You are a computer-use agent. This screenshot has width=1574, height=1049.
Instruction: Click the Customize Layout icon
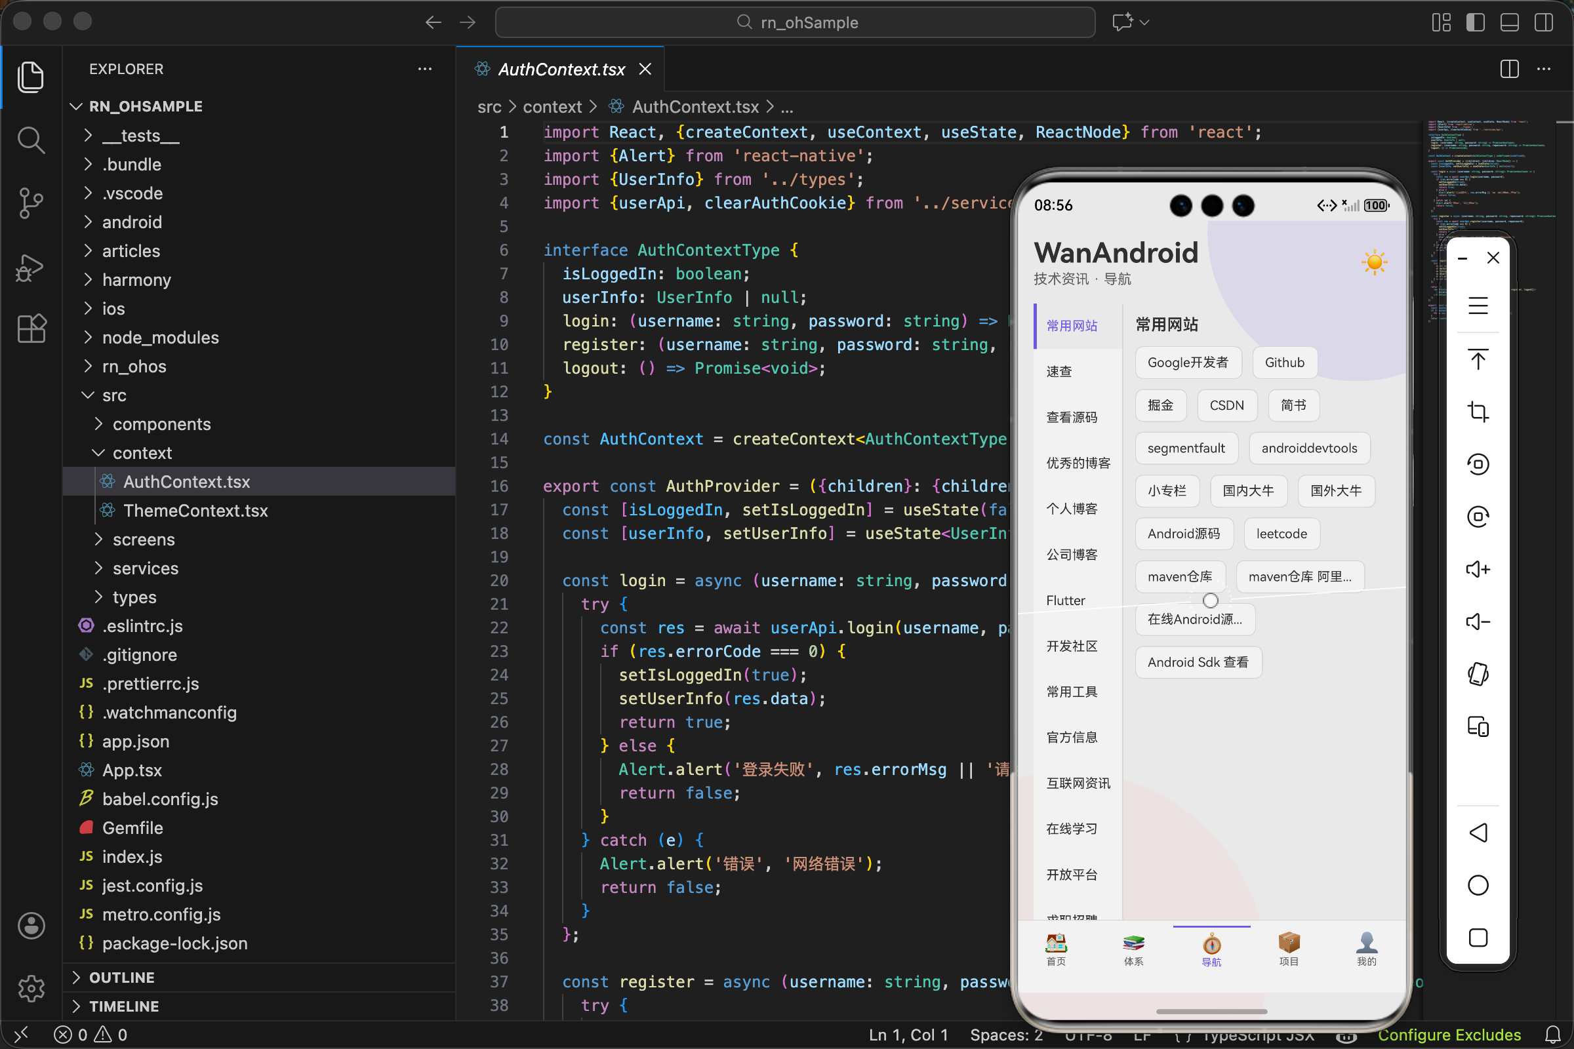pyautogui.click(x=1441, y=23)
